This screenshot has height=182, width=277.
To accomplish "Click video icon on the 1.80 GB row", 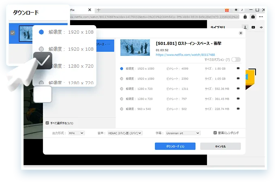I will click(238, 68).
